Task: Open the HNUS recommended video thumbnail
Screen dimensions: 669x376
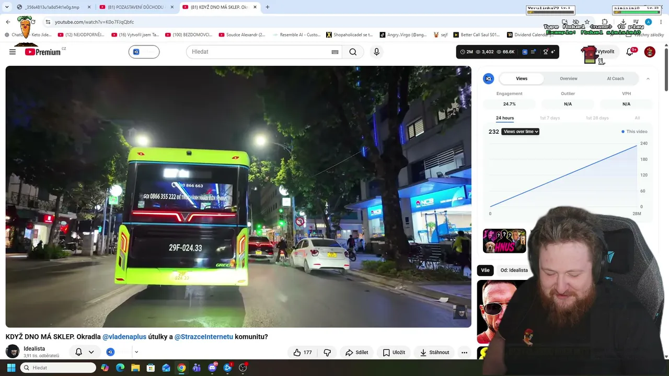Action: (504, 241)
